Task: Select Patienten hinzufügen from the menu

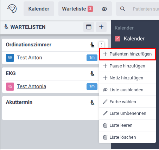Action: (127, 54)
